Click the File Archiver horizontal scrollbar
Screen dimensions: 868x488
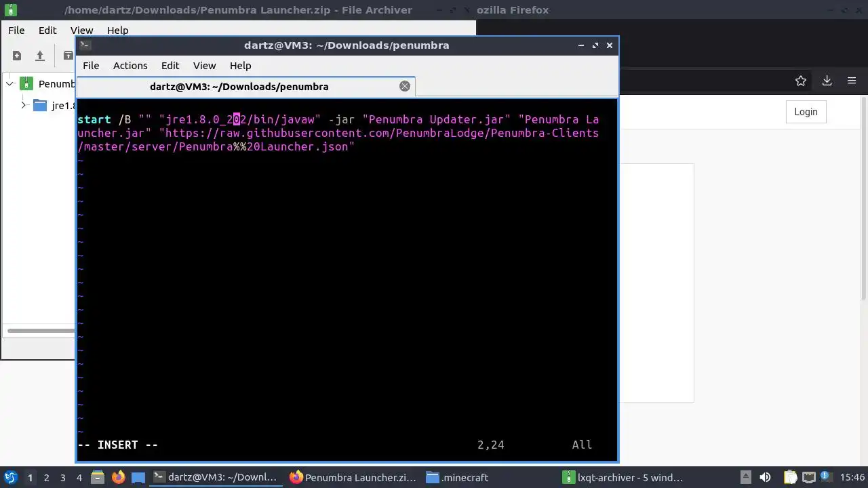click(41, 331)
